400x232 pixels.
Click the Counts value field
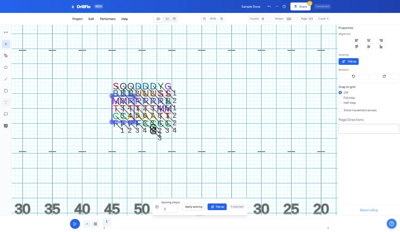tap(265, 19)
